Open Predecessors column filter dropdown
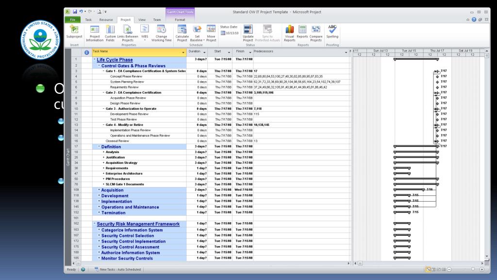Viewport: 497px width, 280px height. click(346, 52)
